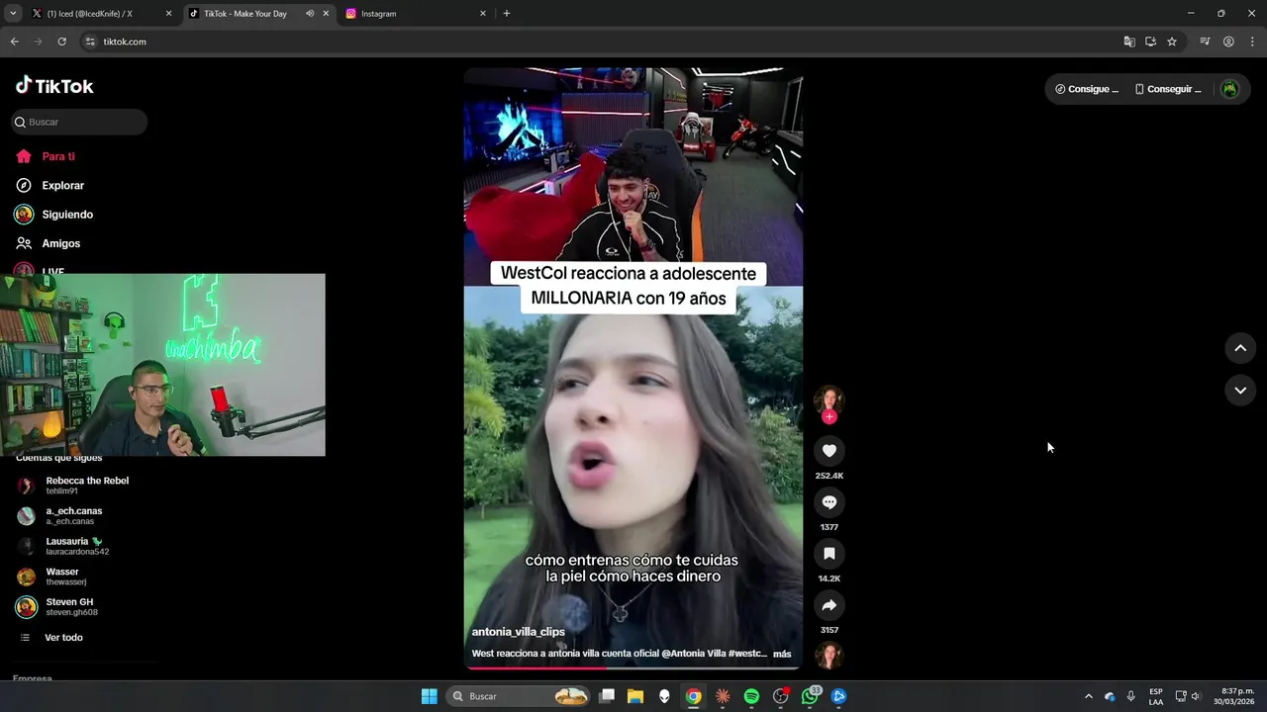Image resolution: width=1267 pixels, height=712 pixels.
Task: Show hidden system tray icons
Action: pyautogui.click(x=1088, y=696)
